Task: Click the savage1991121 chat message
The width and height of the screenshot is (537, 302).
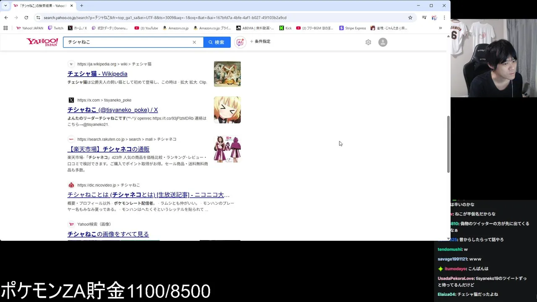Action: tap(459, 259)
